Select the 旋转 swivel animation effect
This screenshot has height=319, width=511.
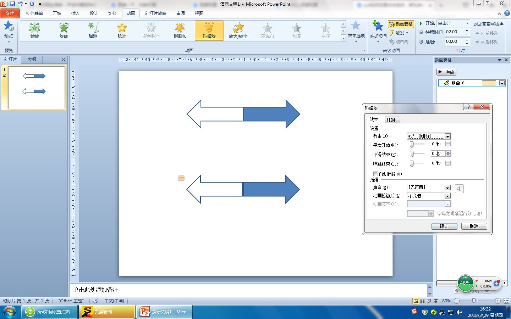[64, 30]
